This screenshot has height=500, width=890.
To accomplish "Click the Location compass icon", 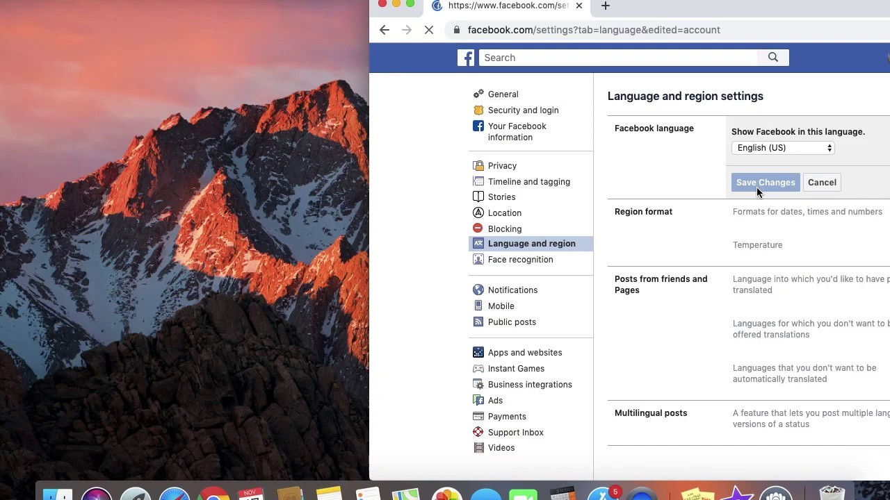I will (478, 212).
